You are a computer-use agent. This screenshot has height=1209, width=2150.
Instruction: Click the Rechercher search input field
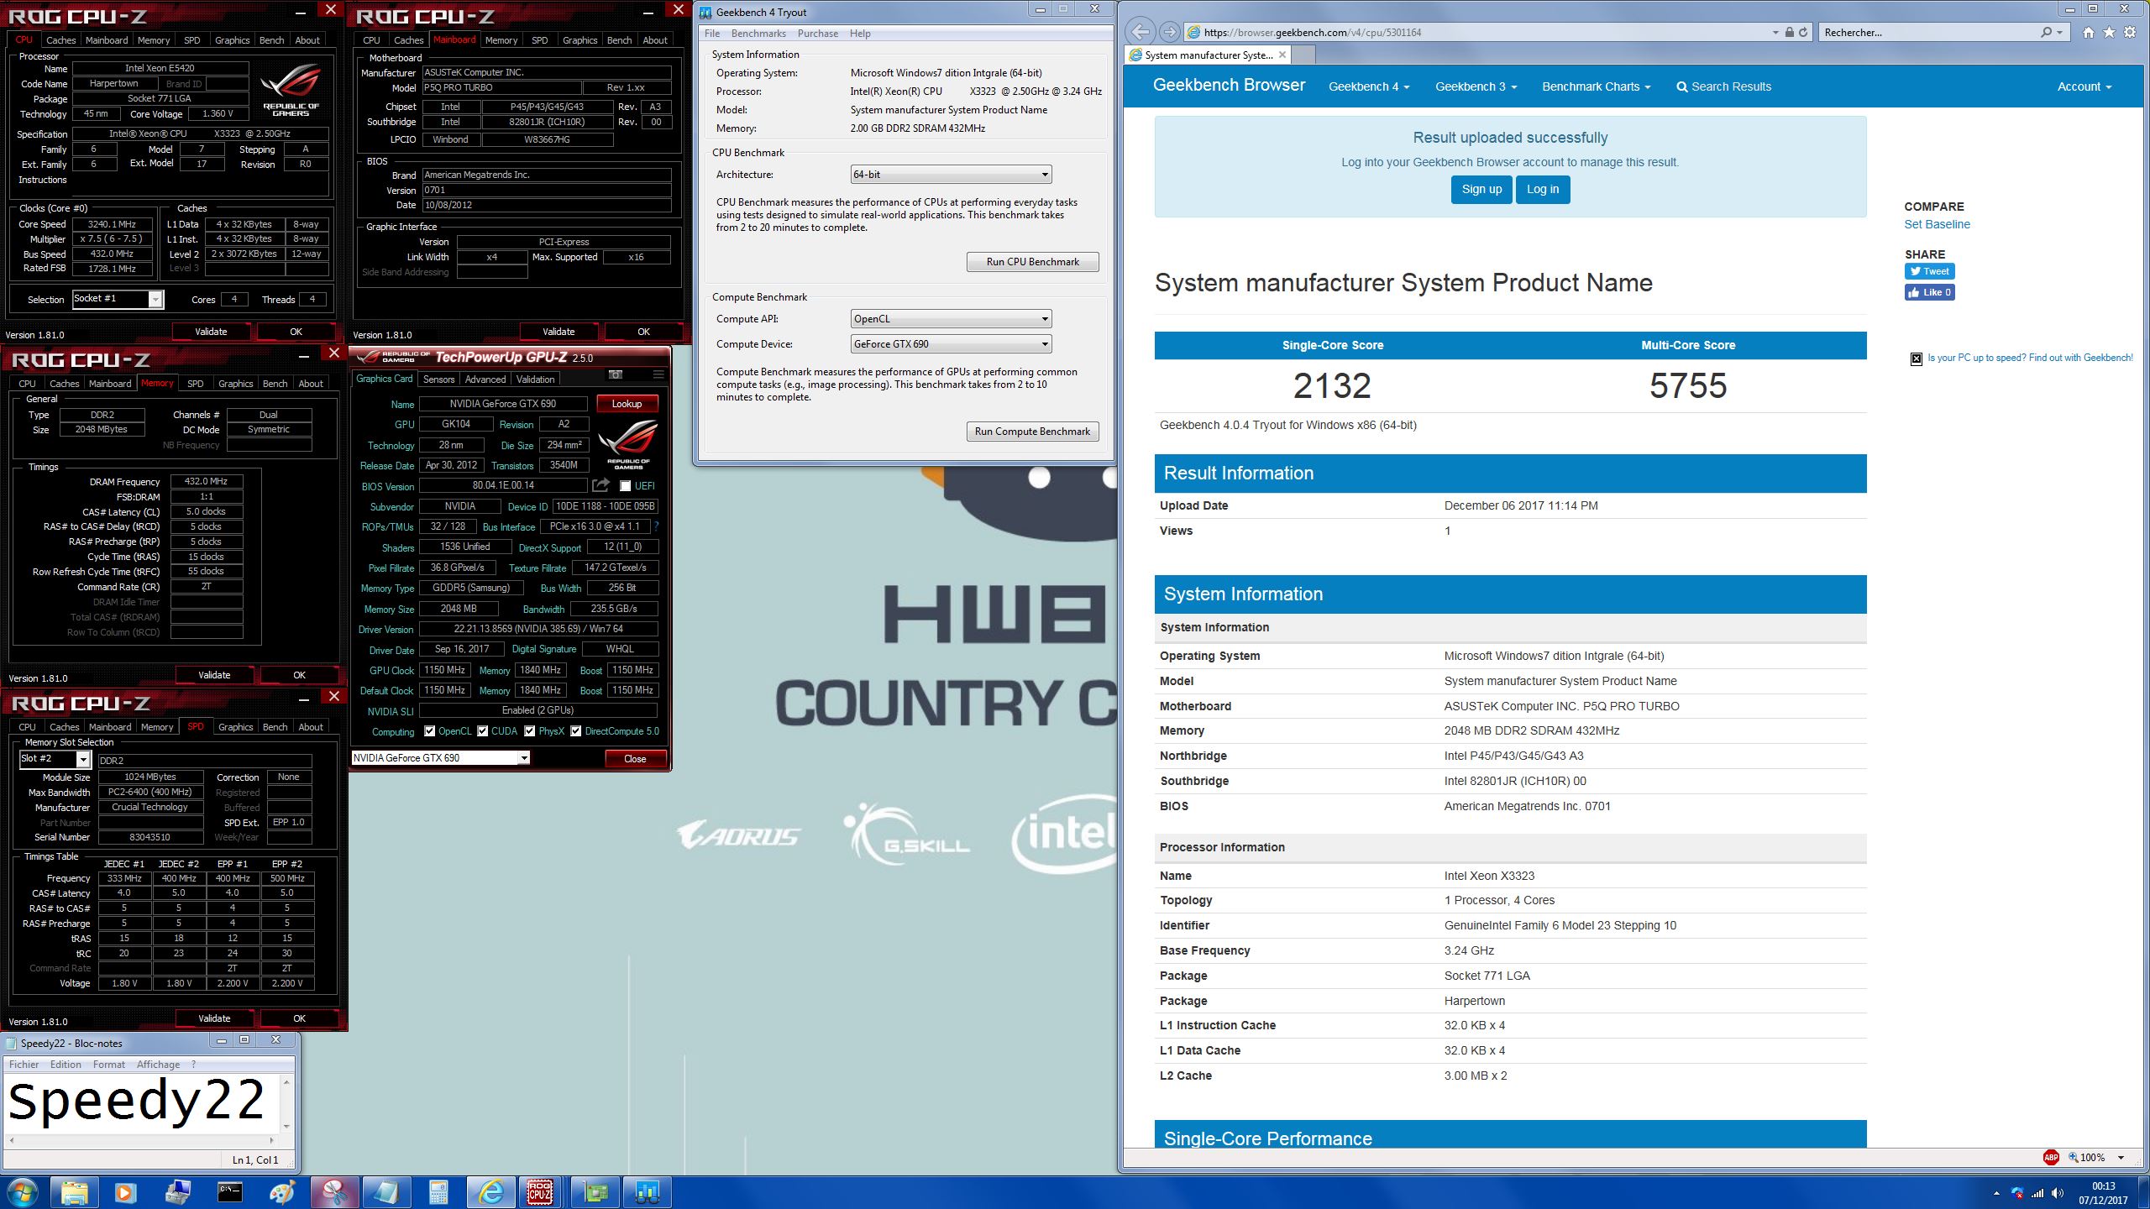pyautogui.click(x=1927, y=32)
